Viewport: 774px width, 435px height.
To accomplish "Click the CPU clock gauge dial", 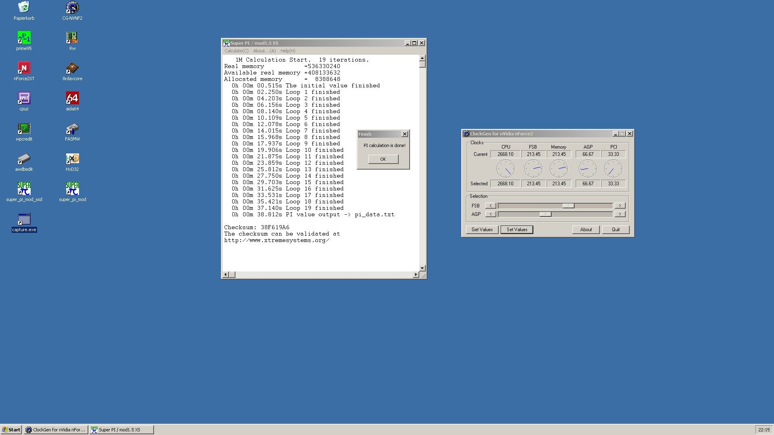I will [x=506, y=169].
